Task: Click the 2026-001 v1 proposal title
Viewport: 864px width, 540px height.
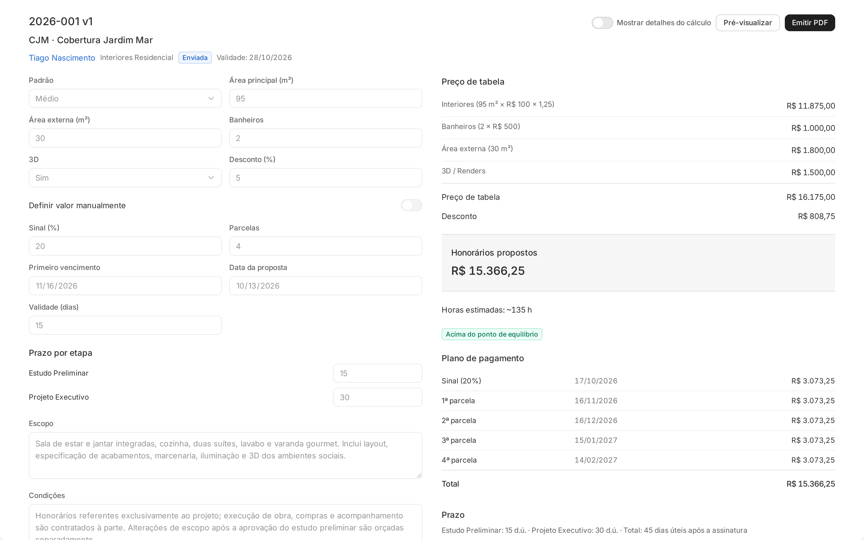Action: [61, 21]
